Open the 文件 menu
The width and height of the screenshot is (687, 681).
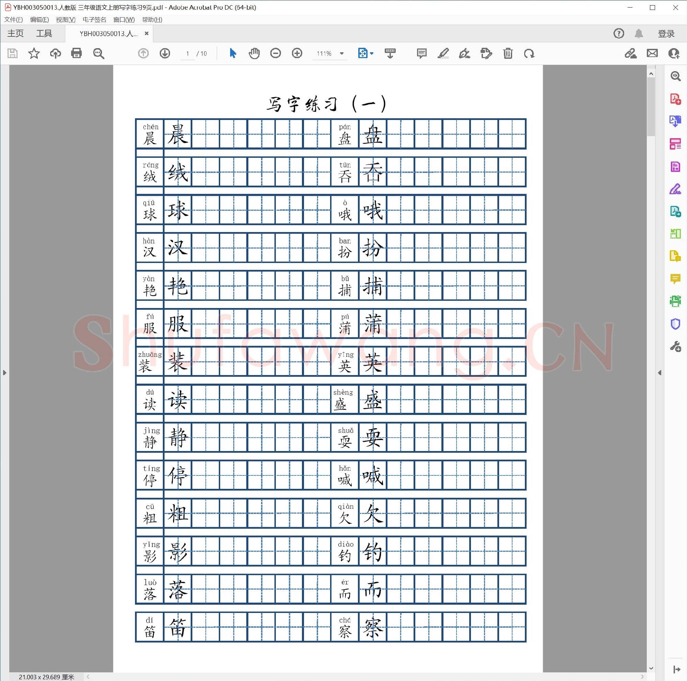click(13, 20)
